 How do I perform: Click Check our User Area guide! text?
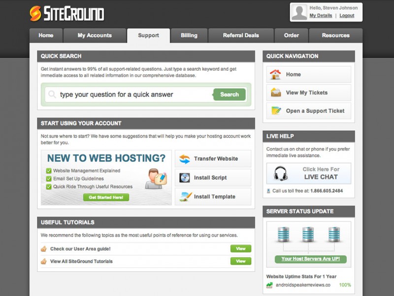(x=80, y=249)
